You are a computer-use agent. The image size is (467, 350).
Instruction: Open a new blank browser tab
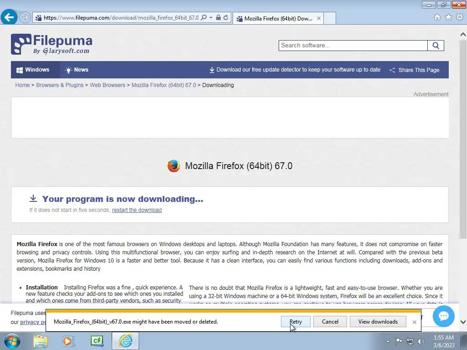tap(330, 18)
